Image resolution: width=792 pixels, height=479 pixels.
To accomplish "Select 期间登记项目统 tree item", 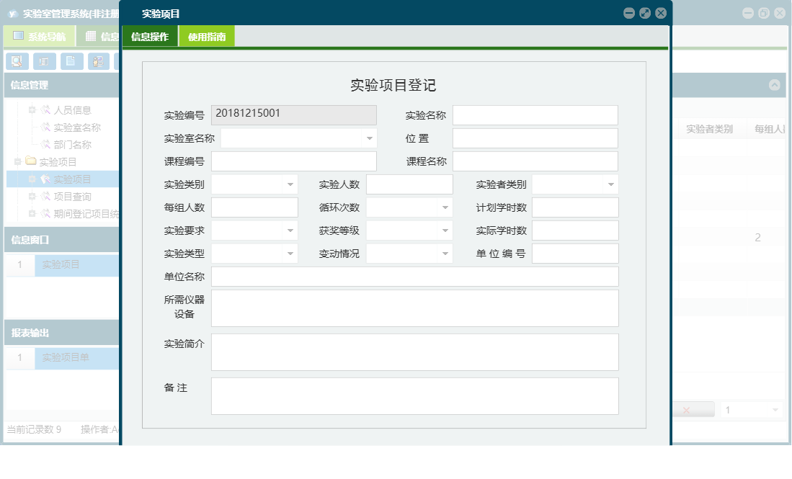I will click(86, 214).
